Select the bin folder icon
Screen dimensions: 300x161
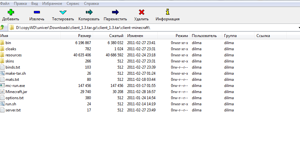pyautogui.click(x=2, y=43)
